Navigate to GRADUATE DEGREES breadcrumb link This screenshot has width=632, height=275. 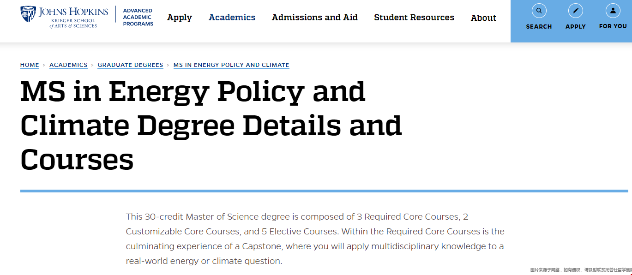tap(130, 65)
